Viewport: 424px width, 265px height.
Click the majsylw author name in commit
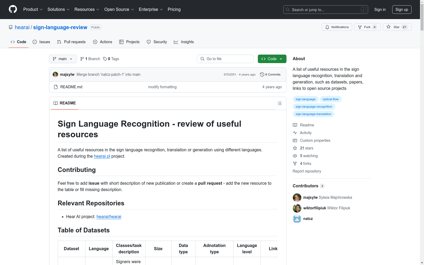(x=67, y=74)
